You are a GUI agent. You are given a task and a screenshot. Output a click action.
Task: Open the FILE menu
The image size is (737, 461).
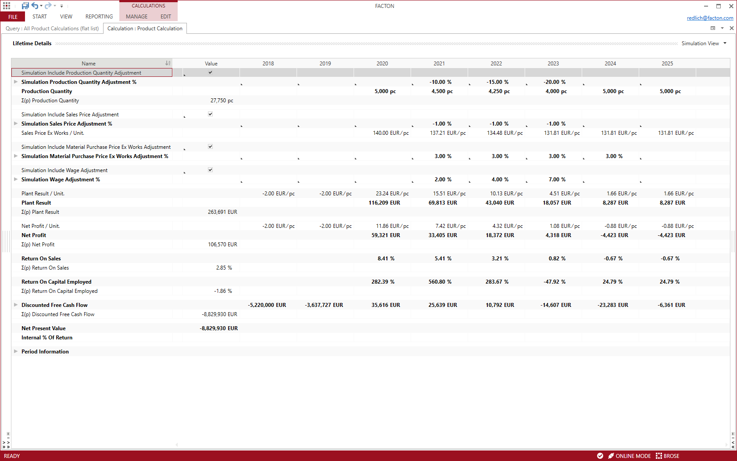13,17
